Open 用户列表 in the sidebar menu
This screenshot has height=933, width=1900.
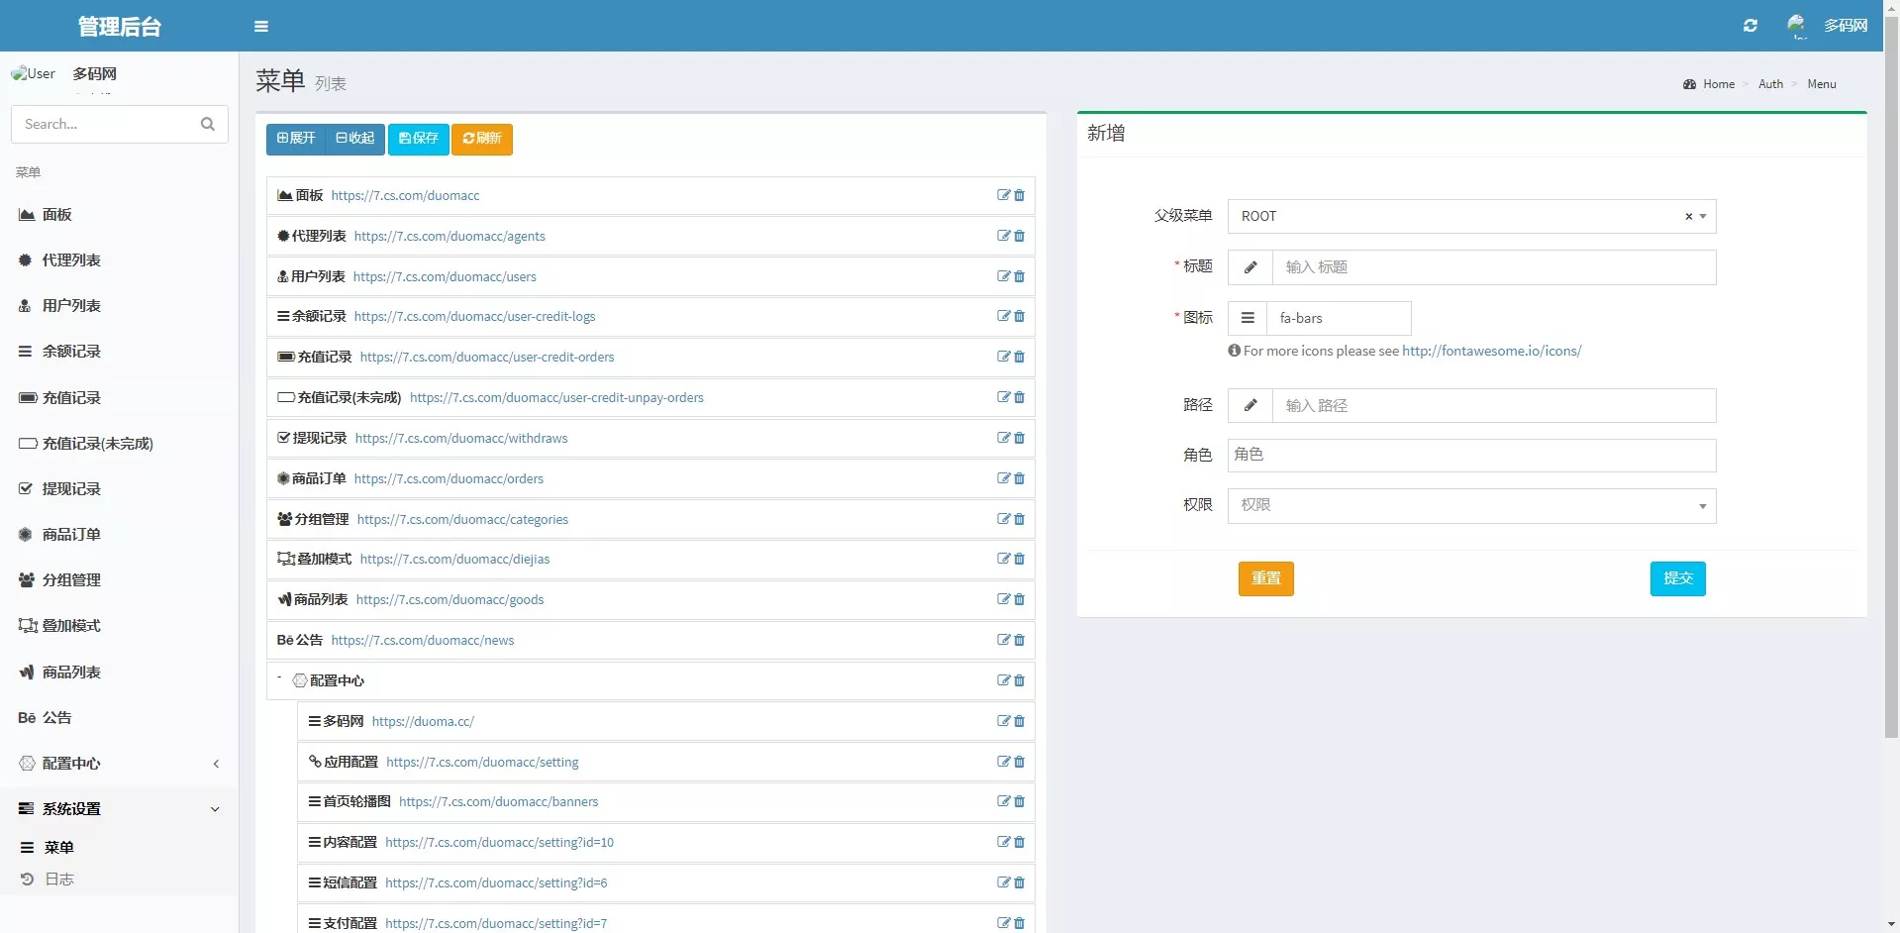[x=71, y=306]
